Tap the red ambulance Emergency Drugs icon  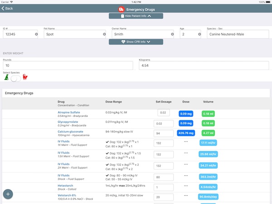121,10
